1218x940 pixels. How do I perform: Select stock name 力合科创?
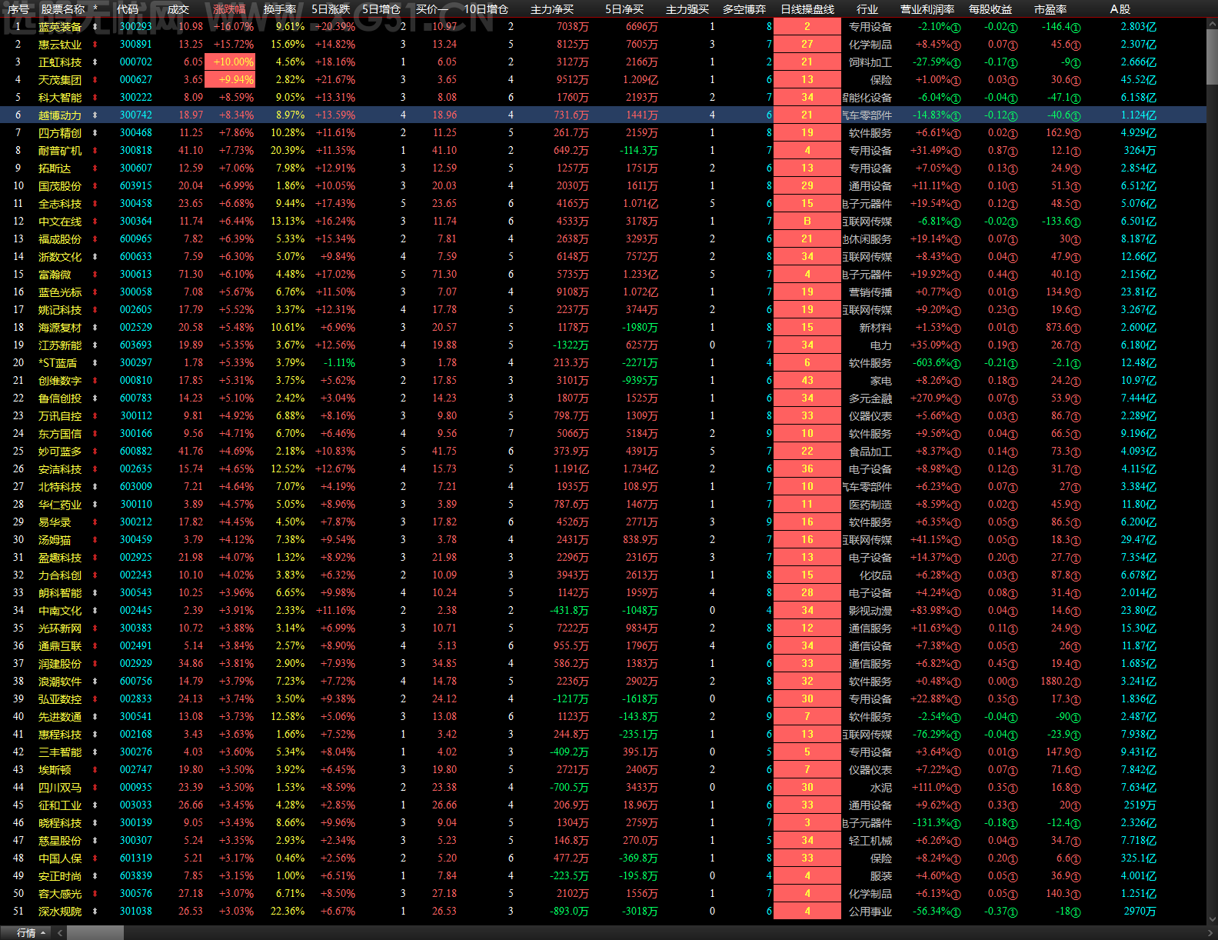pyautogui.click(x=60, y=575)
